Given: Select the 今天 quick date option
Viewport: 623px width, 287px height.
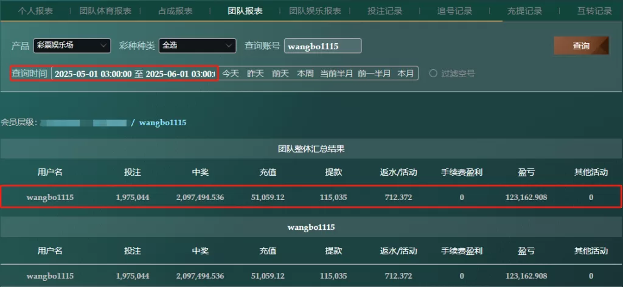Looking at the screenshot, I should (231, 74).
